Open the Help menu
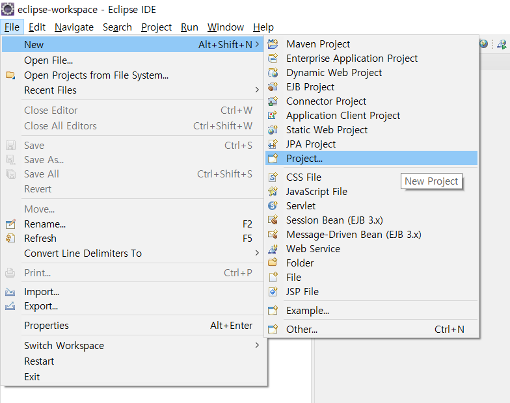 coord(263,27)
